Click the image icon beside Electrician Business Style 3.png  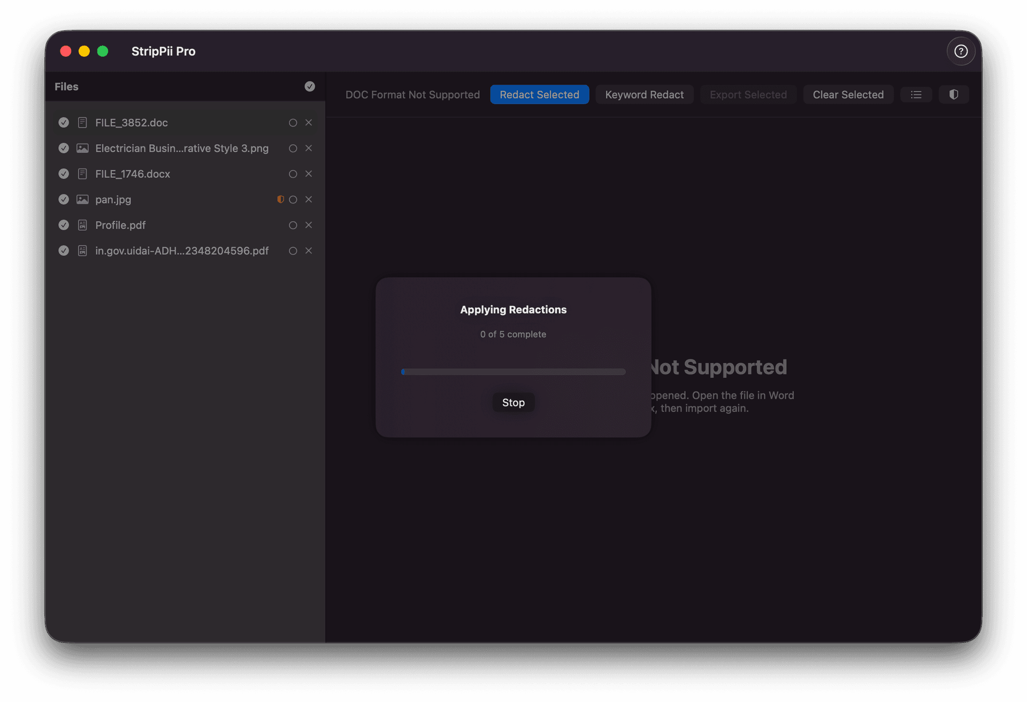click(82, 148)
